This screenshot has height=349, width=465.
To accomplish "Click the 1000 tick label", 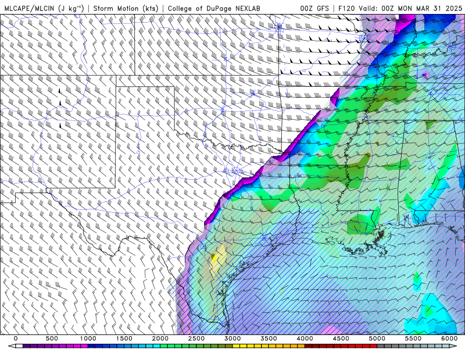I will [x=88, y=339].
